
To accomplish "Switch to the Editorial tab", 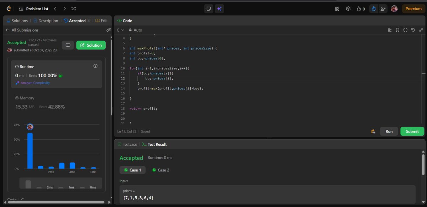I will click(102, 21).
